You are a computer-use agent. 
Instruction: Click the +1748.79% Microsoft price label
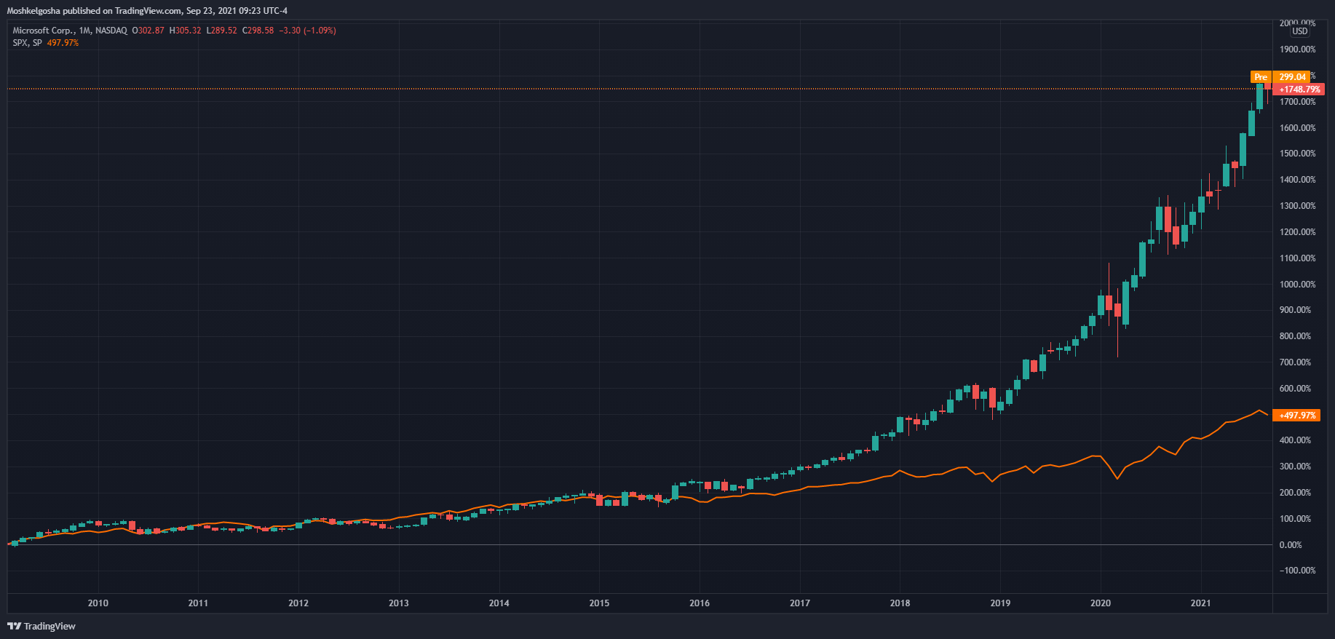[x=1299, y=90]
